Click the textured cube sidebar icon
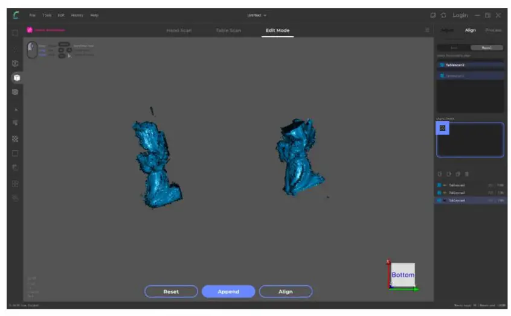 click(x=15, y=92)
